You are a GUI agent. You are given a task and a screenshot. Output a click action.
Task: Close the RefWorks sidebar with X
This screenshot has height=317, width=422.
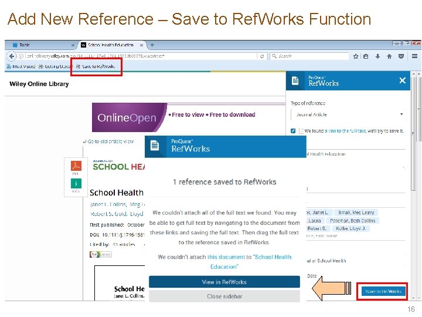402,80
